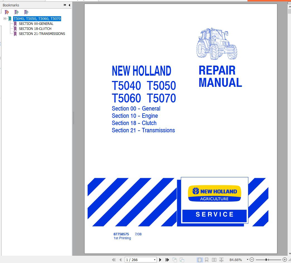291x263 pixels.
Task: Go to the next page
Action: click(160, 260)
